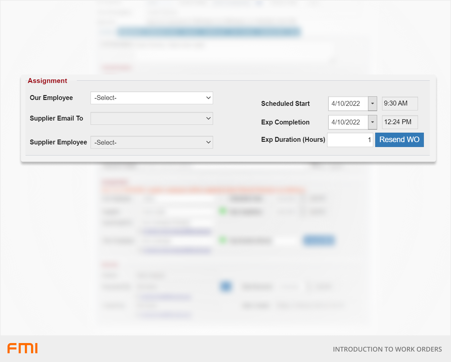This screenshot has width=451, height=362.
Task: Click the Scheduled Start date field
Action: point(348,104)
